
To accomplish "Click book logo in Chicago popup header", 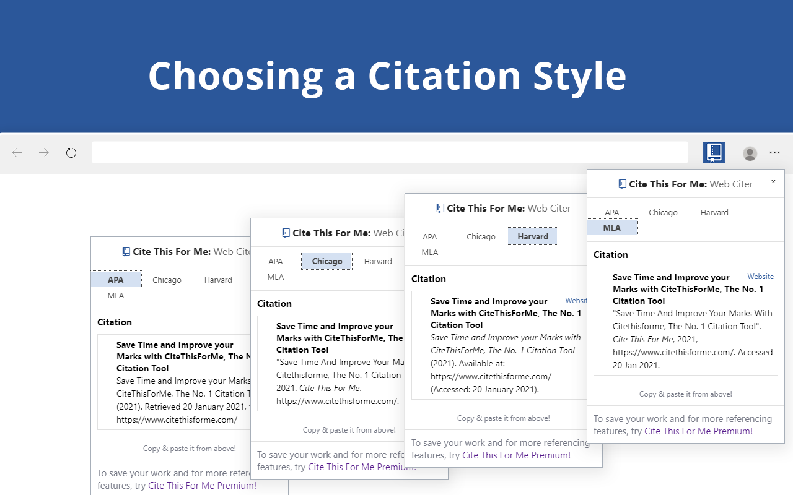I will click(286, 233).
